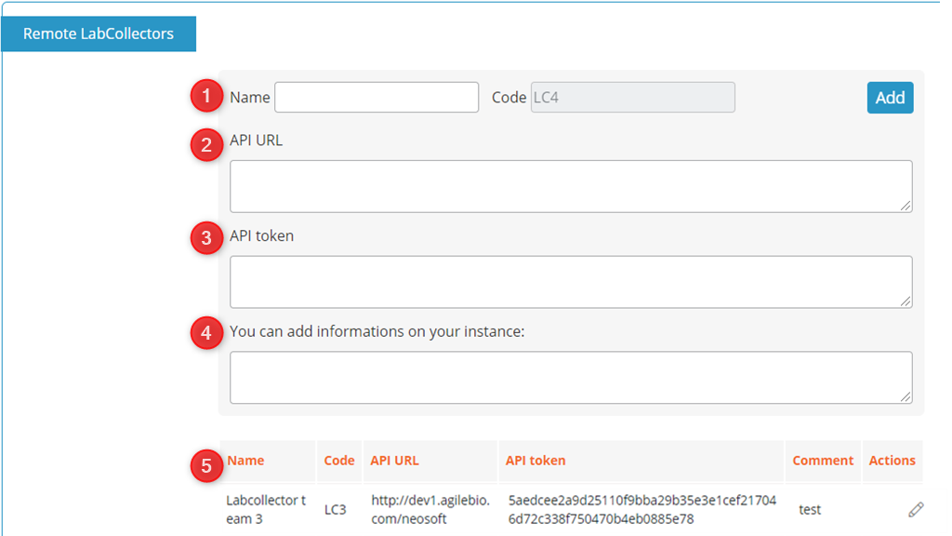952x536 pixels.
Task: Click the 'You can add informations' label
Action: pyautogui.click(x=377, y=331)
